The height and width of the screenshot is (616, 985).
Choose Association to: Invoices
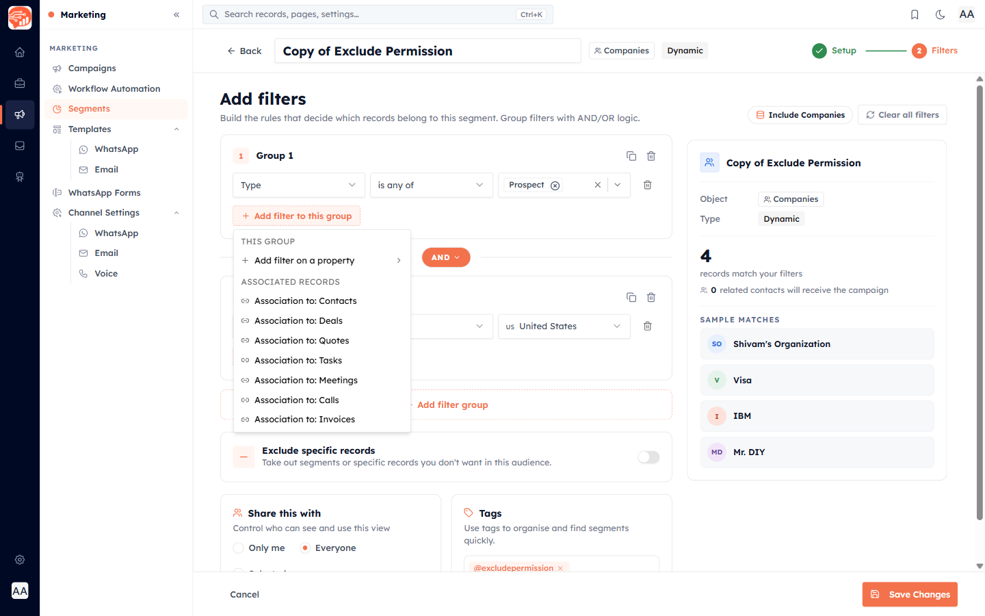321,420
